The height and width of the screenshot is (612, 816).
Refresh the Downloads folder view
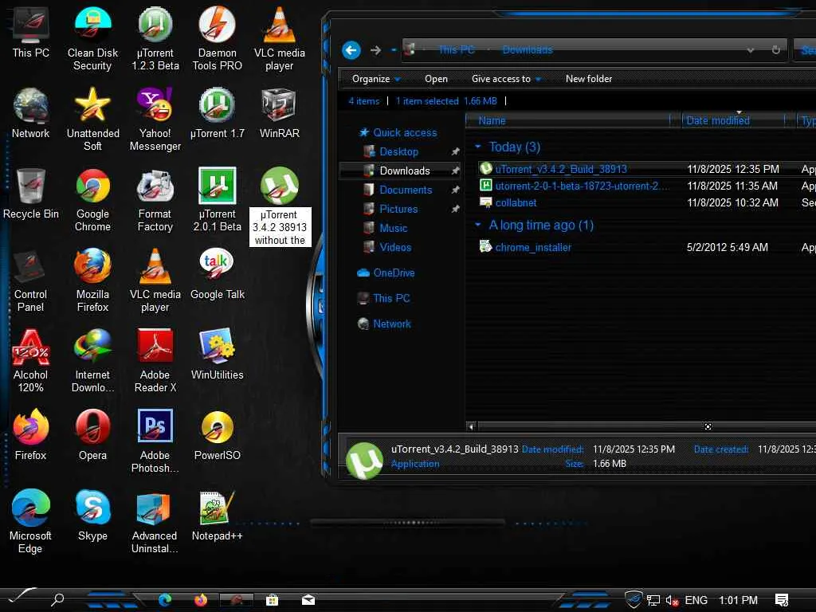(775, 50)
